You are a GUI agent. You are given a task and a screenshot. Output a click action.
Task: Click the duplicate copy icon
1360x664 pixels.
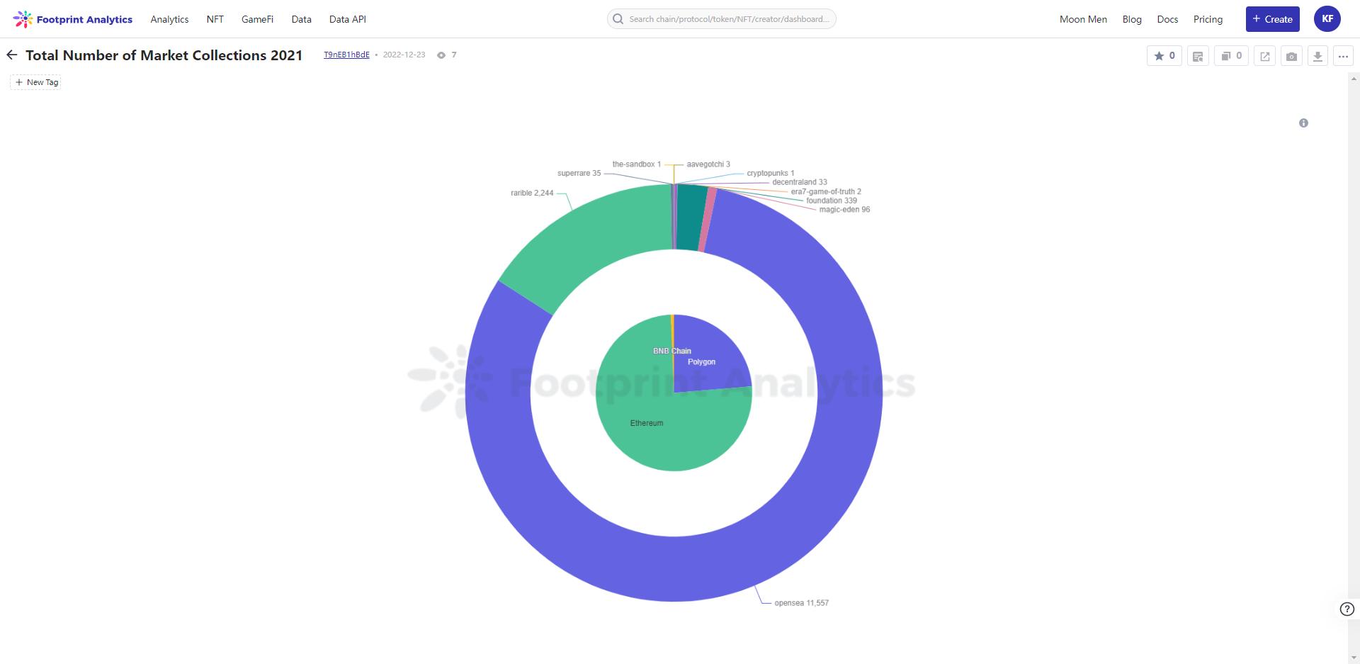pos(1231,56)
